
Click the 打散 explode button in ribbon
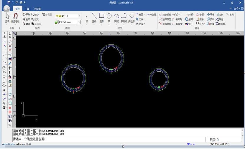230,14
